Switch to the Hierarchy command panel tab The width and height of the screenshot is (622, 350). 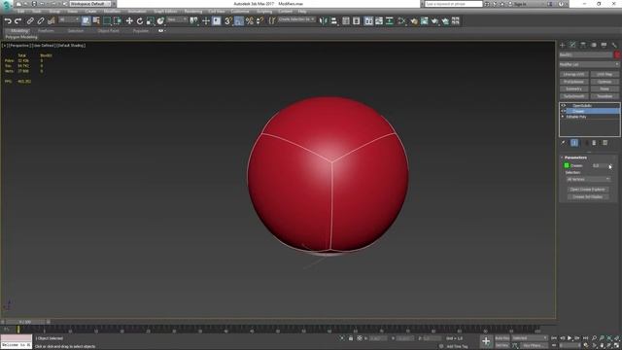(583, 45)
